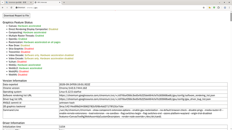Click the 'Driver Information' heading
The width and height of the screenshot is (232, 130).
[x=13, y=123]
